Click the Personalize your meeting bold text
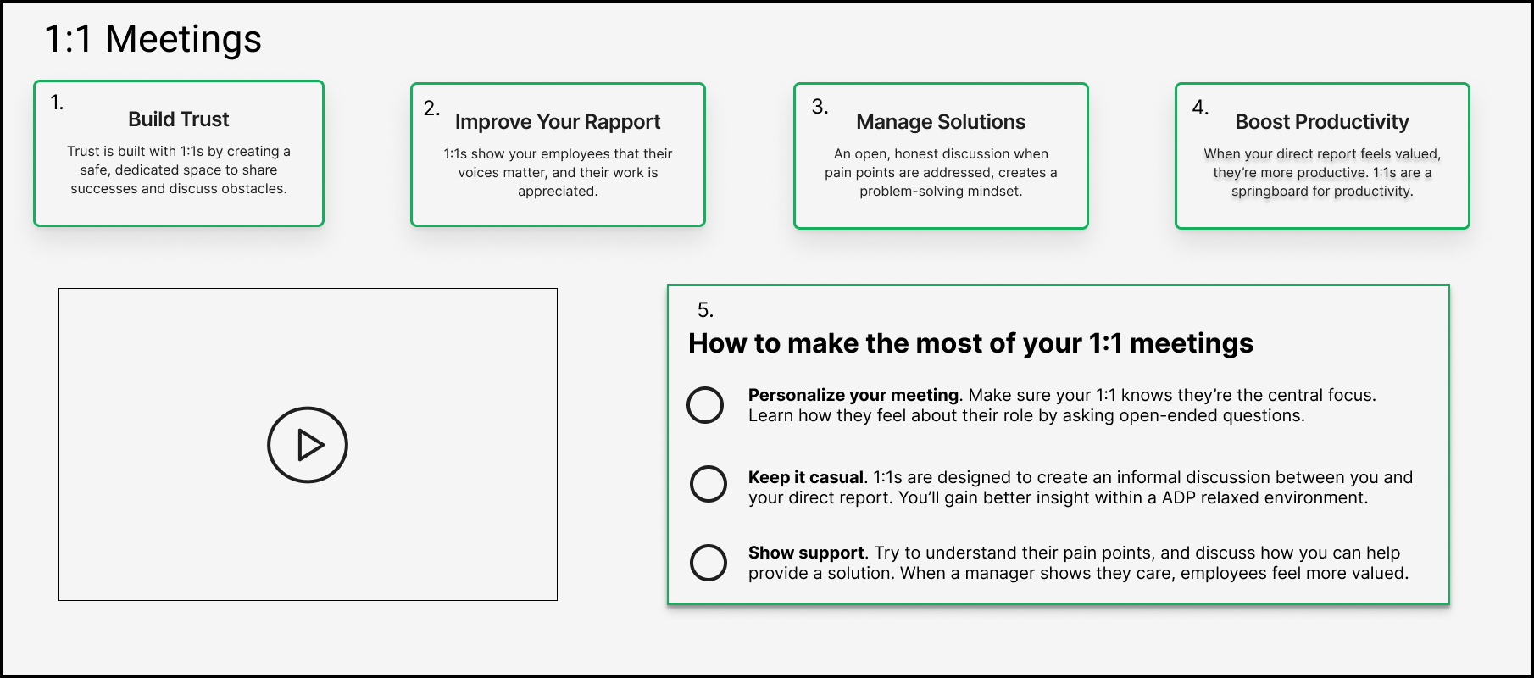 pos(853,395)
